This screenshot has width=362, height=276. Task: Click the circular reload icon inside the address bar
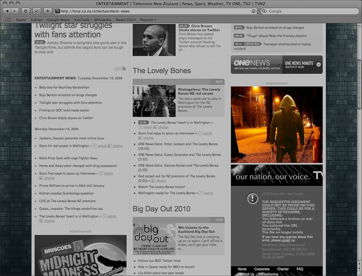(253, 11)
